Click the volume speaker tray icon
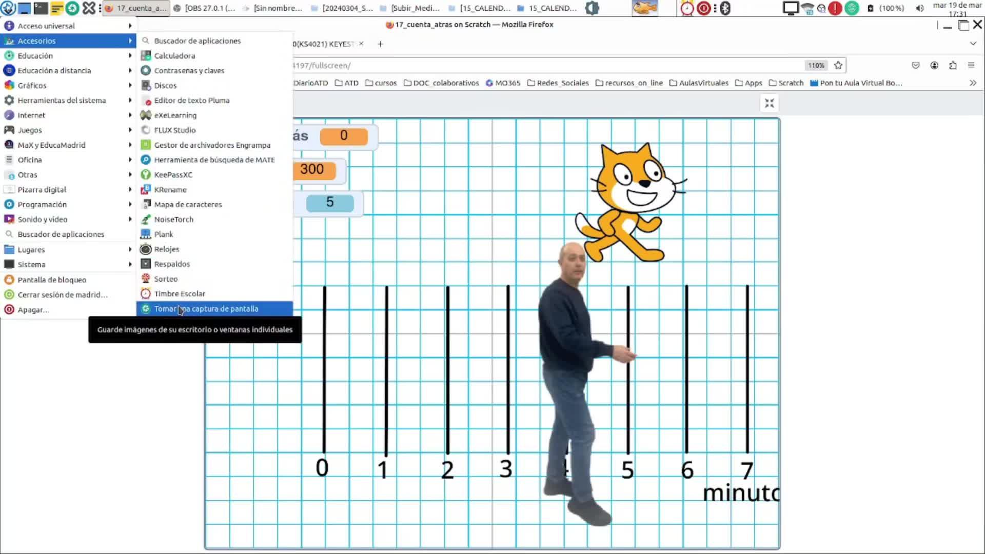The height and width of the screenshot is (554, 985). pos(920,8)
